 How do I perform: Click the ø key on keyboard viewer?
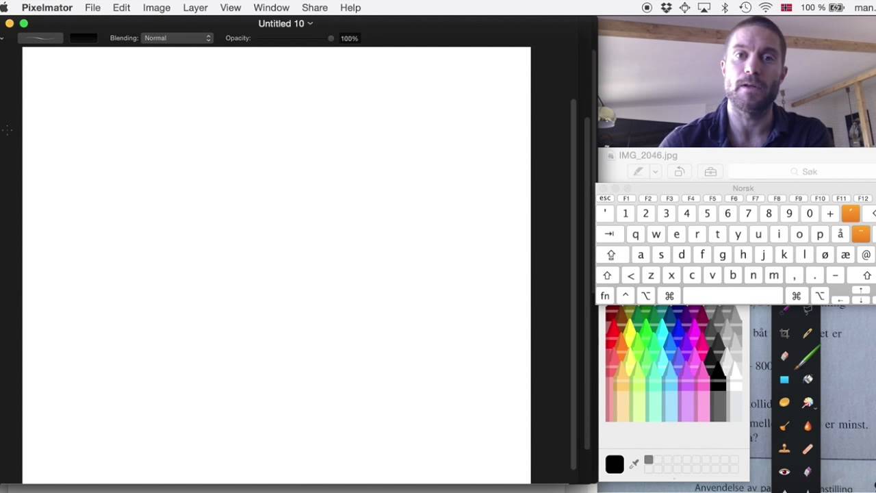[825, 255]
